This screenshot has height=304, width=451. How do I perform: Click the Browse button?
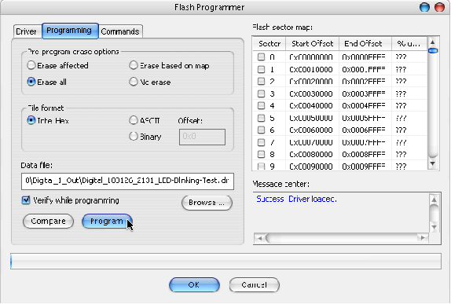[207, 203]
